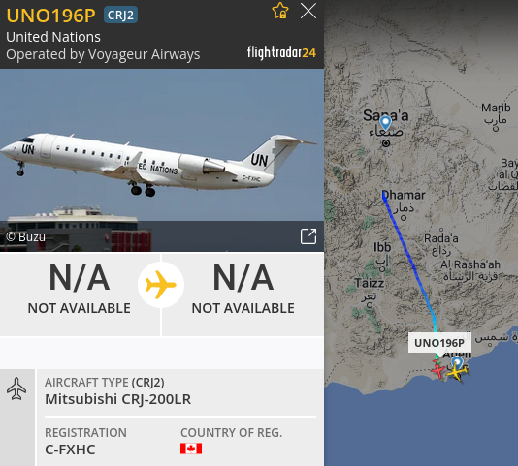Click the destination N/A airport box
518x466 pixels.
[x=243, y=295]
